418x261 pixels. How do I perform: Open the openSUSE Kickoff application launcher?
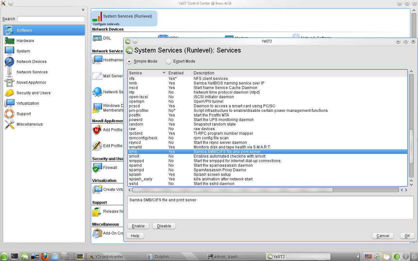point(4,256)
